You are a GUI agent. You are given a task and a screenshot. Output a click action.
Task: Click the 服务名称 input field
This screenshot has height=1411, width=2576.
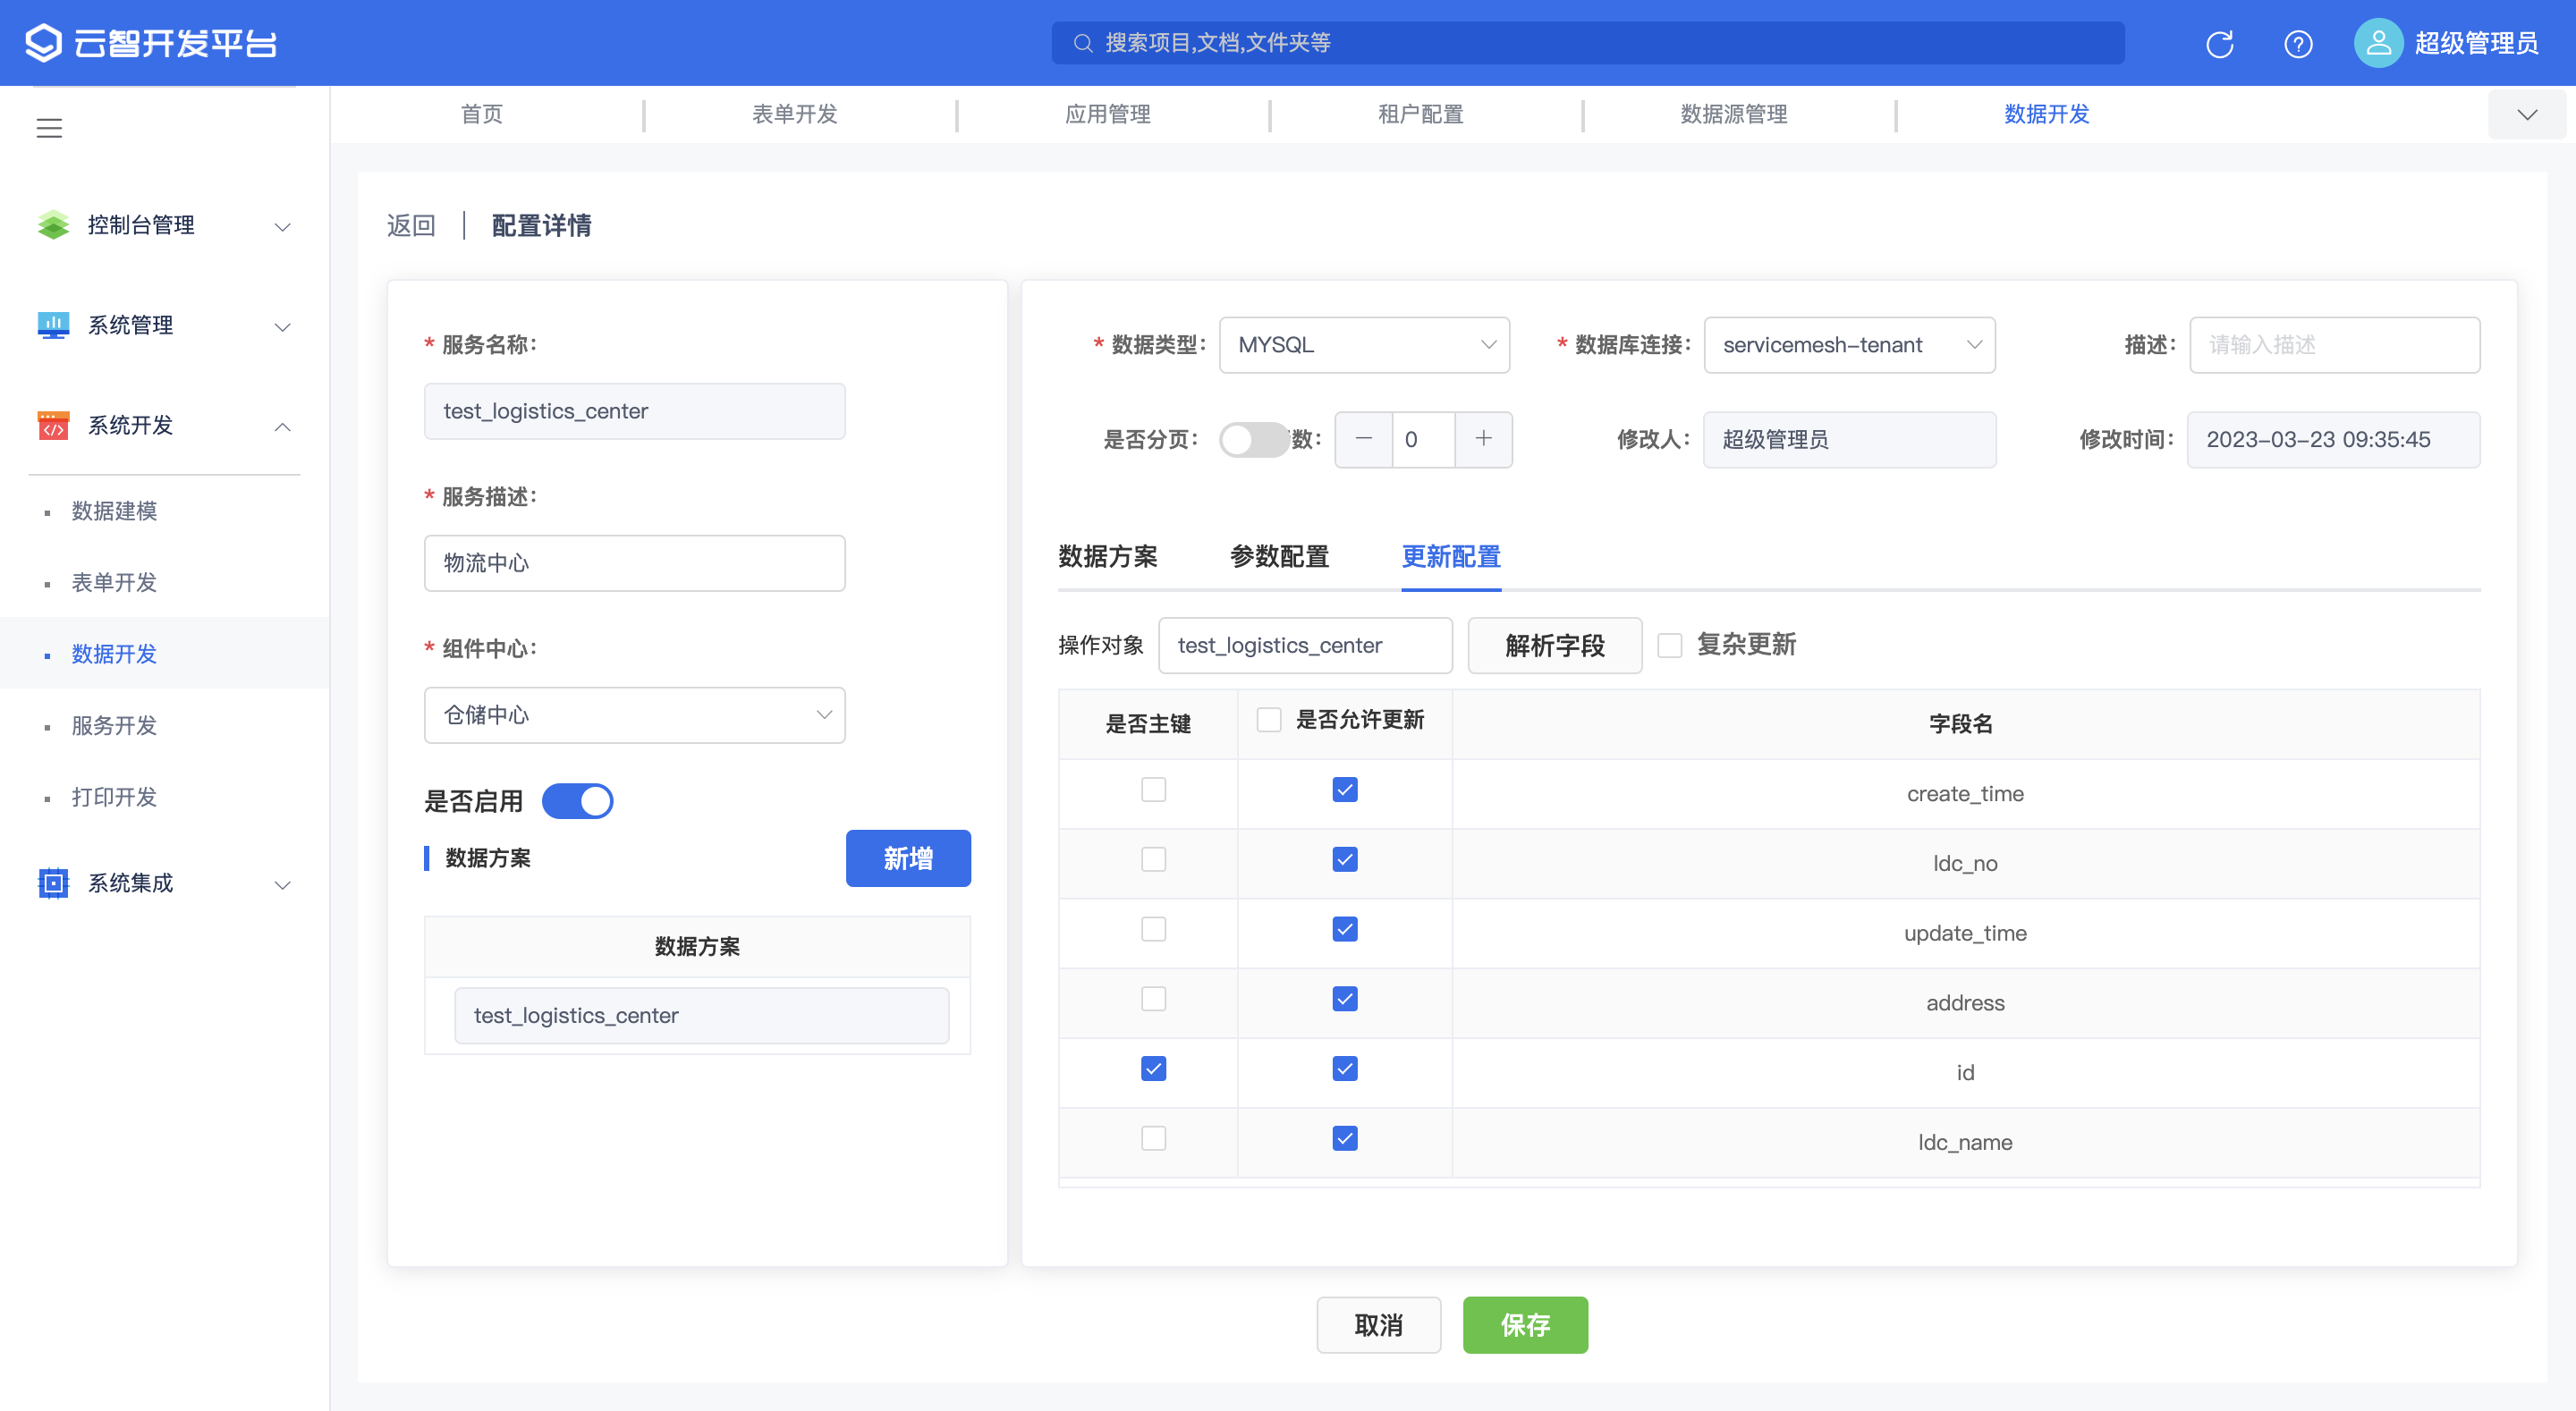pos(634,411)
